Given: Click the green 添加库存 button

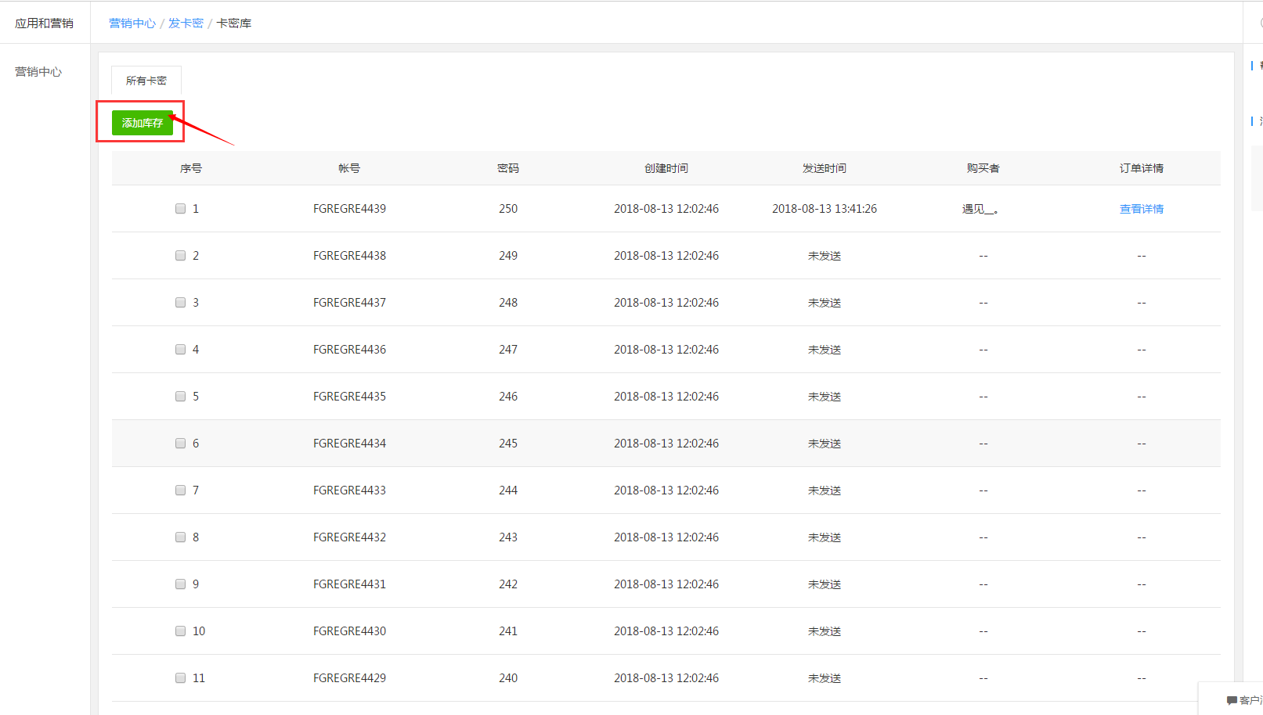Looking at the screenshot, I should point(142,123).
